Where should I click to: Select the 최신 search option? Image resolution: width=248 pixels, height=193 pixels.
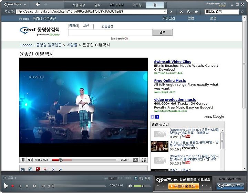[x=86, y=26]
